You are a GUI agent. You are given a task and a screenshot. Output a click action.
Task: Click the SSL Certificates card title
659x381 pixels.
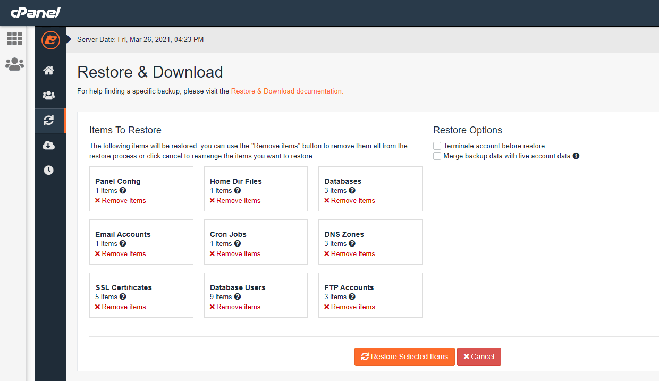coord(124,287)
